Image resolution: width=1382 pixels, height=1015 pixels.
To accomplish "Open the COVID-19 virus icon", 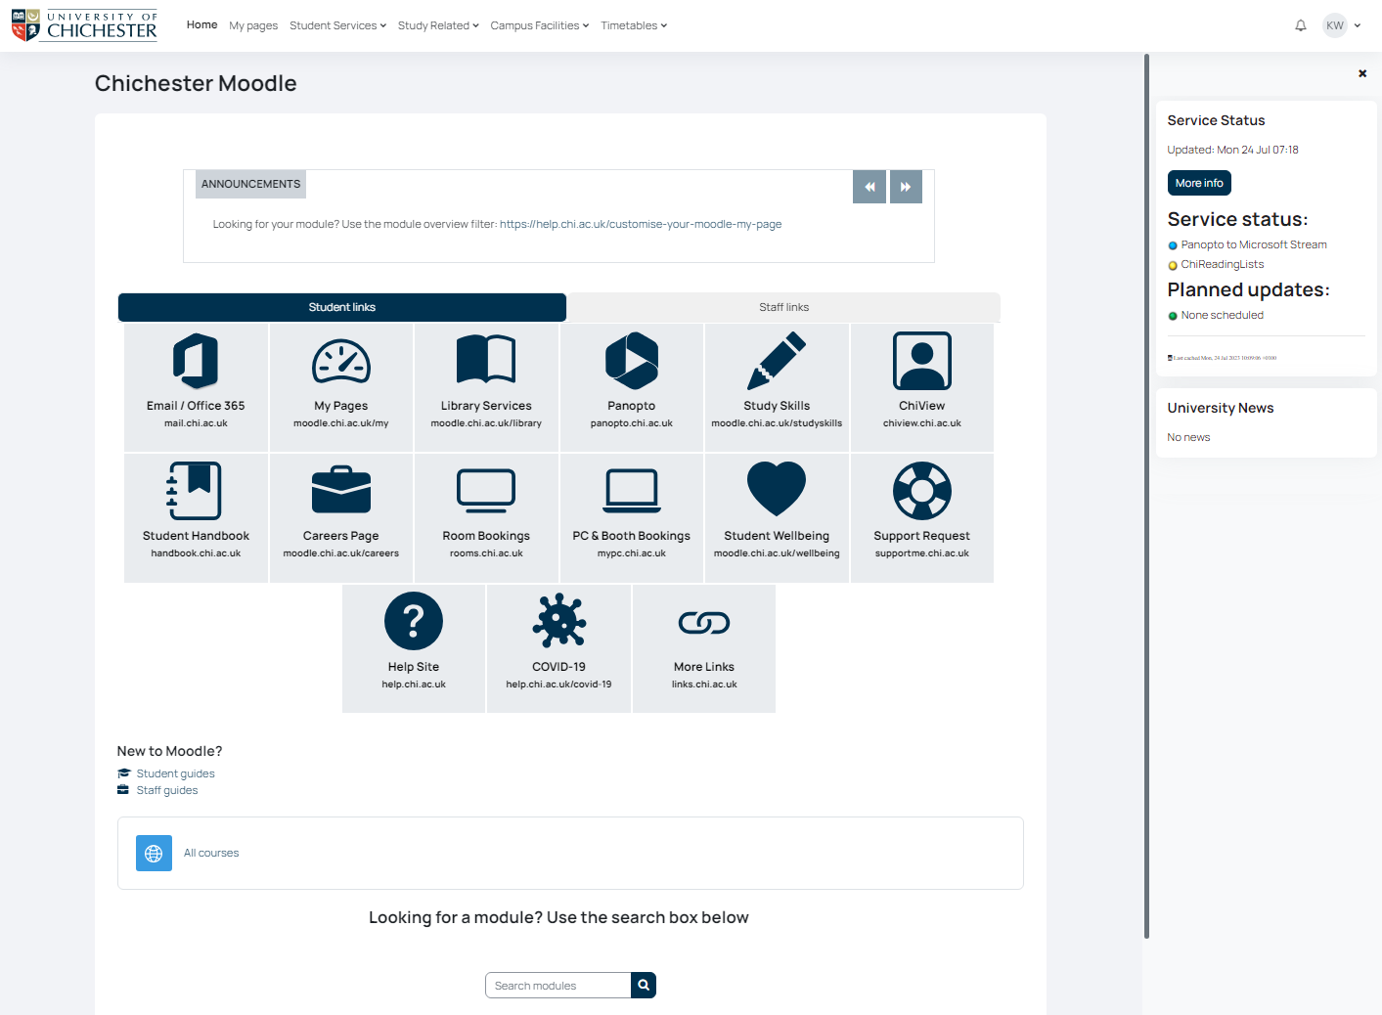I will click(558, 620).
